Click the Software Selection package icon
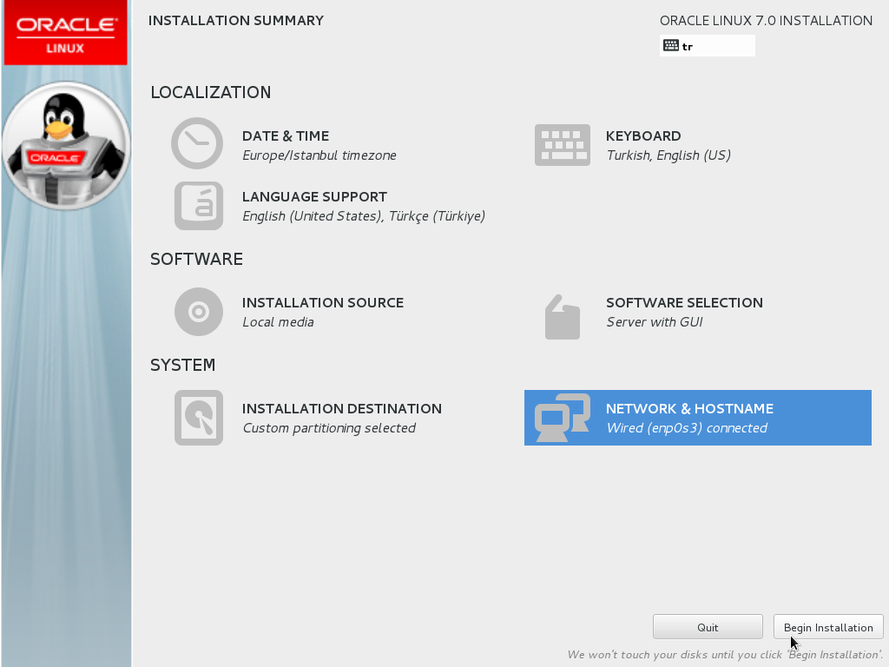 [x=562, y=317]
